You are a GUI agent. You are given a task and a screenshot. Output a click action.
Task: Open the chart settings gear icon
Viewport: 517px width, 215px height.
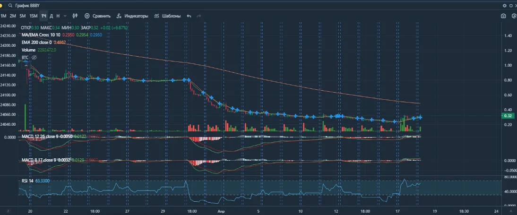(505, 6)
